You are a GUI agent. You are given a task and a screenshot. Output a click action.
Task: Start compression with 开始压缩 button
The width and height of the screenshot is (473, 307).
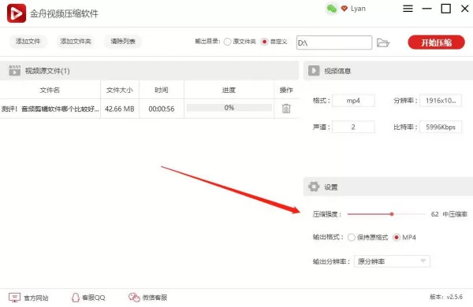tap(436, 43)
